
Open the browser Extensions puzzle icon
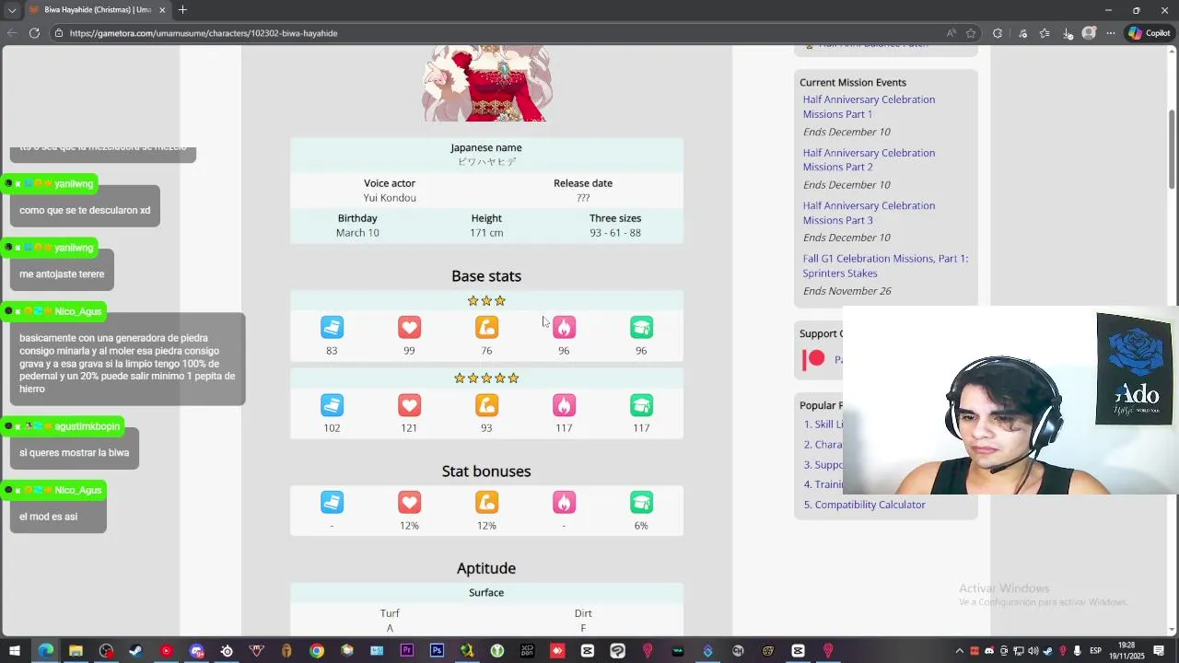point(998,33)
